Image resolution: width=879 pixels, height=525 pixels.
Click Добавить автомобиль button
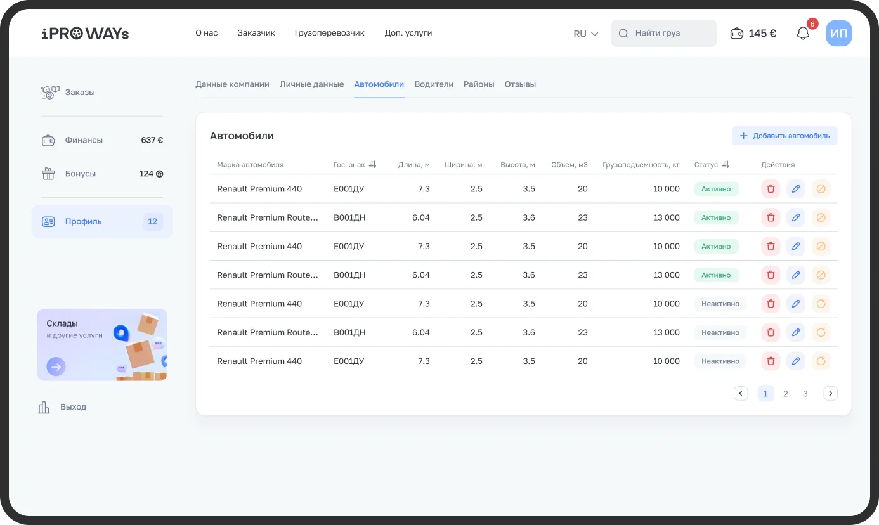tap(785, 136)
